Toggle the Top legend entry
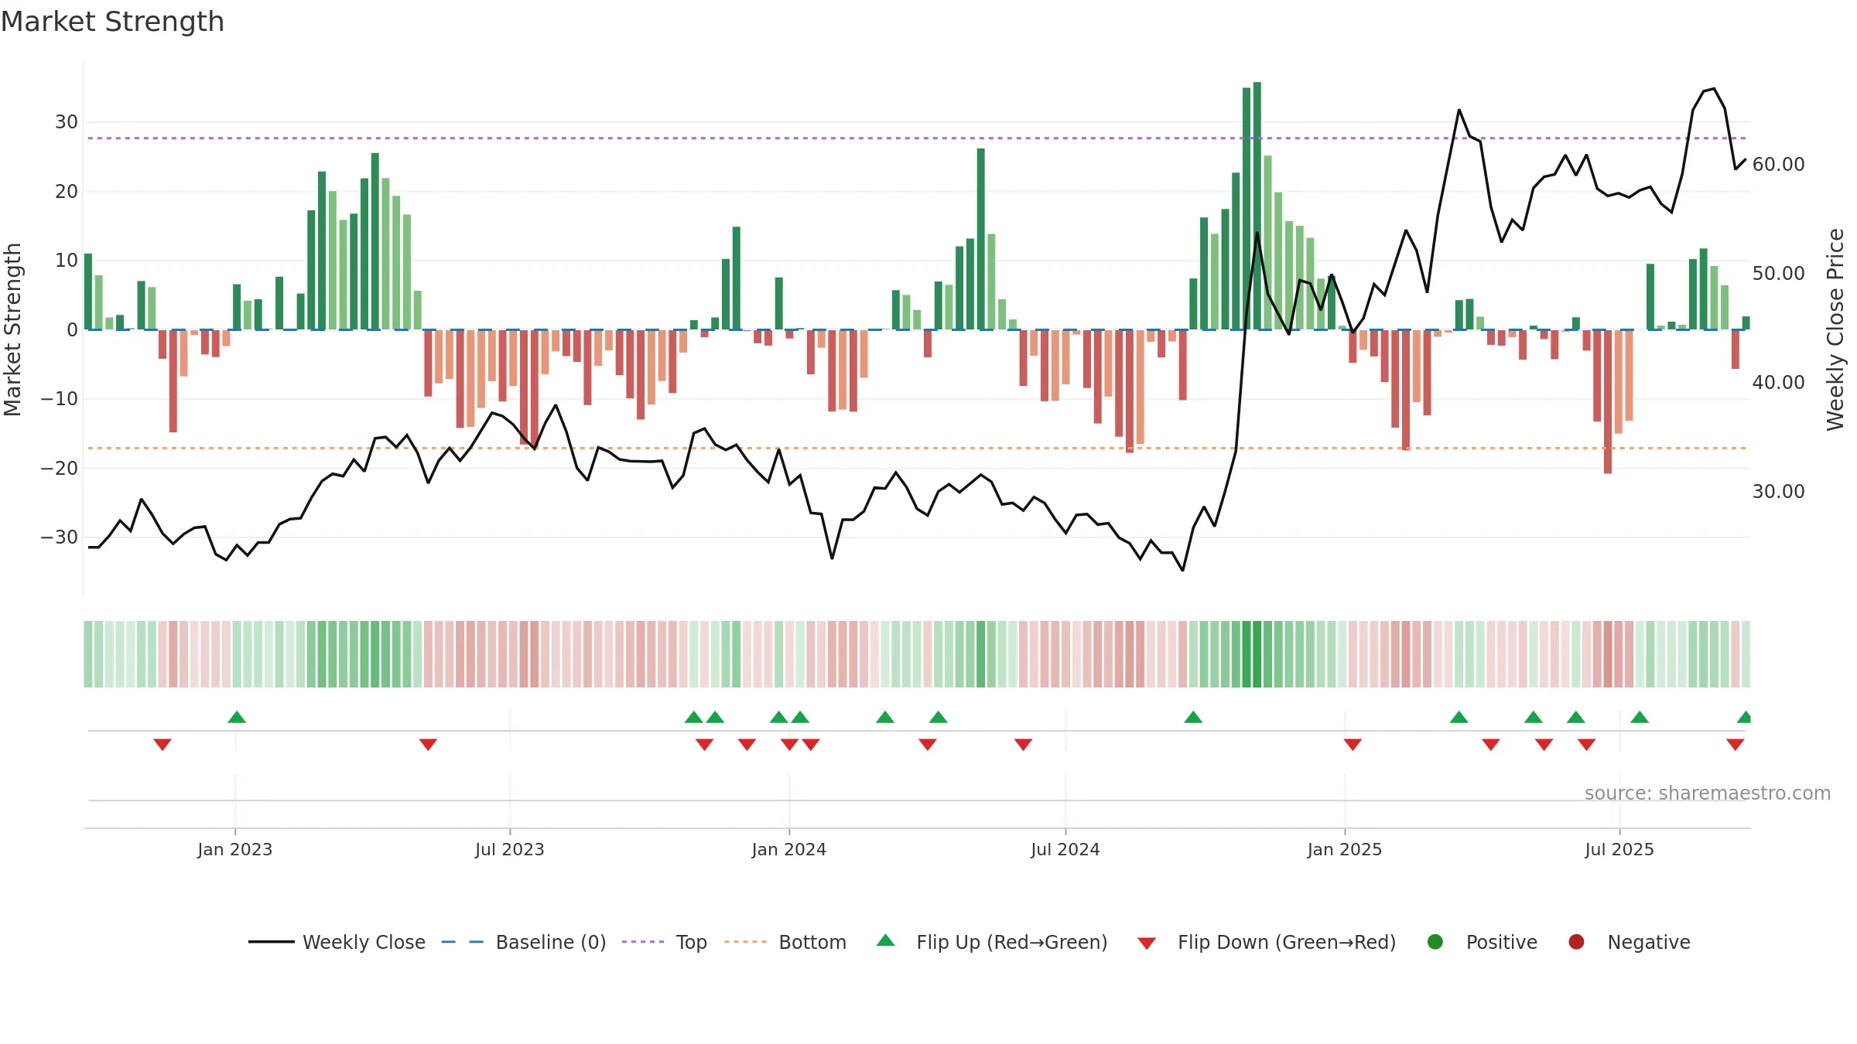This screenshot has height=1044, width=1857. click(665, 942)
